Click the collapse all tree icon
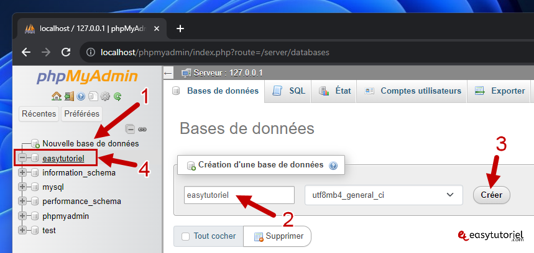Screen dimensions: 534x253 click(x=130, y=129)
